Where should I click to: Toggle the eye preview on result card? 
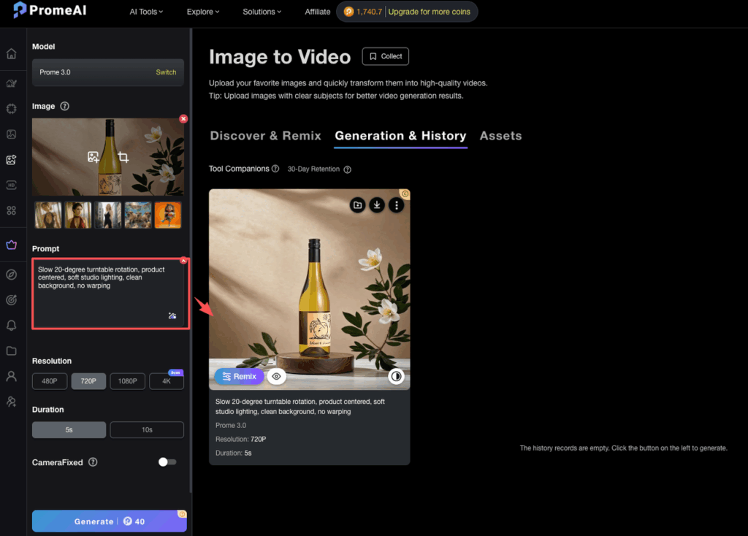click(x=276, y=376)
